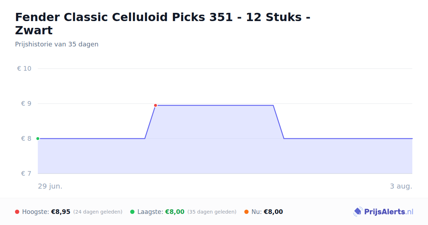Select the red peak marker on the chart line
Viewport: 428px width, 225px height.
(x=156, y=105)
